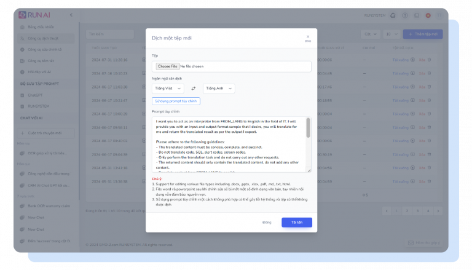Click the 2024-07-31 11:26:16 timestamp cell
This screenshot has width=472, height=270.
109,60
